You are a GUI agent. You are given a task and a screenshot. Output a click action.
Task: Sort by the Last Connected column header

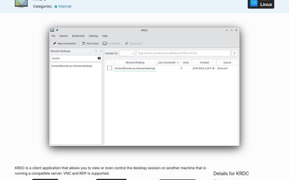point(168,62)
